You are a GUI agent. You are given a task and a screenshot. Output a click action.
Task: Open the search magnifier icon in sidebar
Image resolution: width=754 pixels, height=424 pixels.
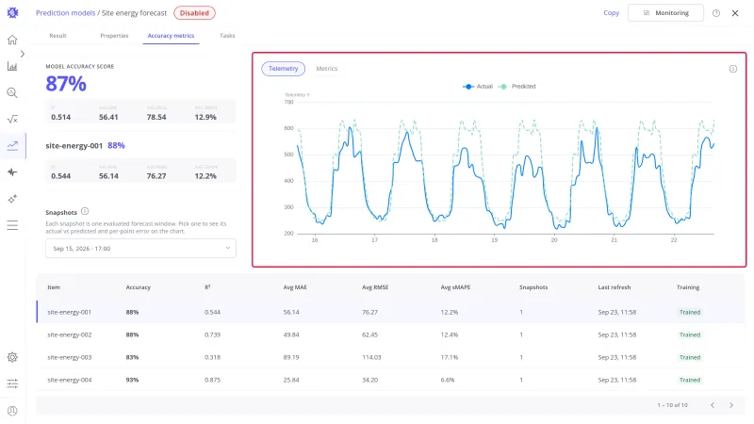point(12,92)
